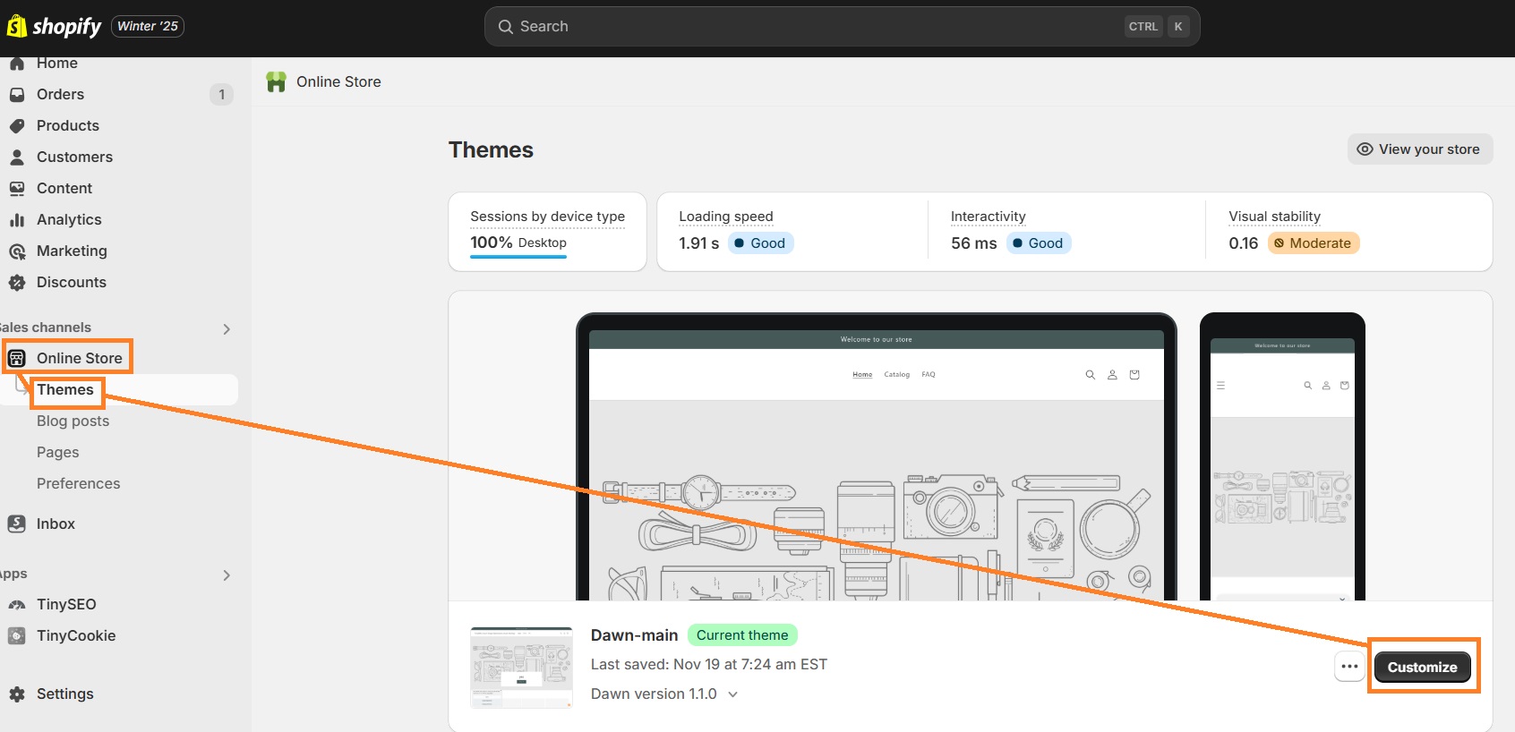Click the Shopify logo
Screen dimensions: 1515x732
pos(54,26)
